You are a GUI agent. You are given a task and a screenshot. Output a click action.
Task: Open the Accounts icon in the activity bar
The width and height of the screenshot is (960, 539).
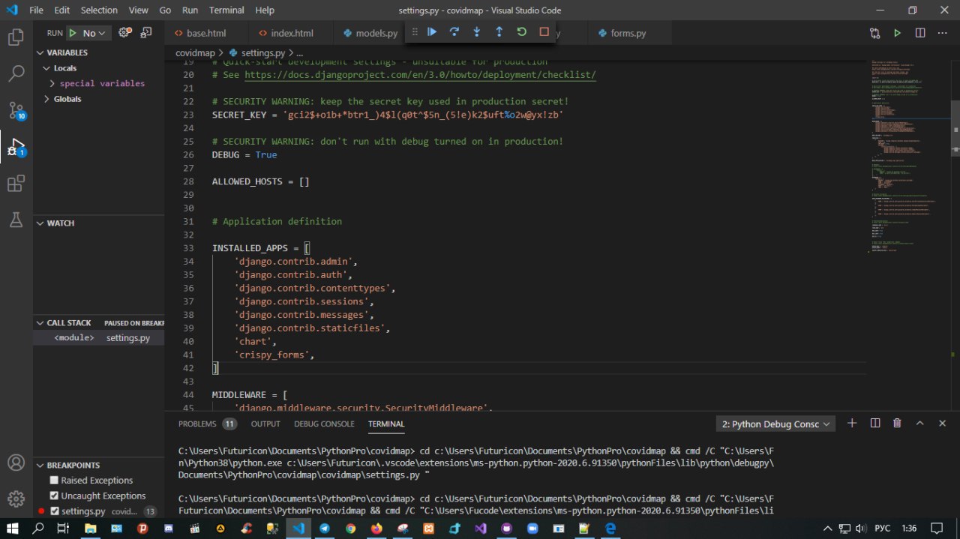pyautogui.click(x=16, y=463)
